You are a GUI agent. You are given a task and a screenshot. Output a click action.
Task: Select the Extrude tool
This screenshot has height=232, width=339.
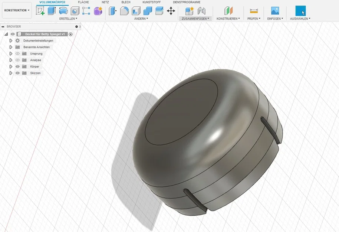coord(52,11)
